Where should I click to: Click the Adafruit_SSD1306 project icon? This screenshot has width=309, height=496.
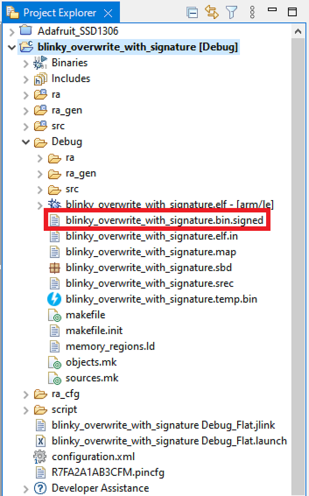coord(26,30)
